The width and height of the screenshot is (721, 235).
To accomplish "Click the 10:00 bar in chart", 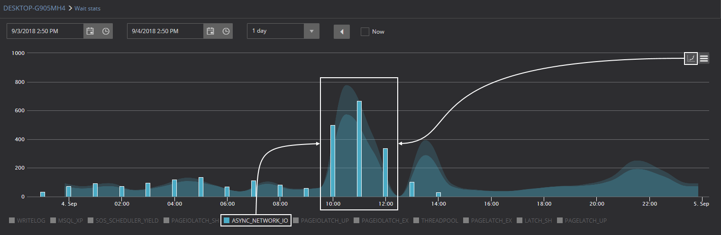I will pos(333,161).
